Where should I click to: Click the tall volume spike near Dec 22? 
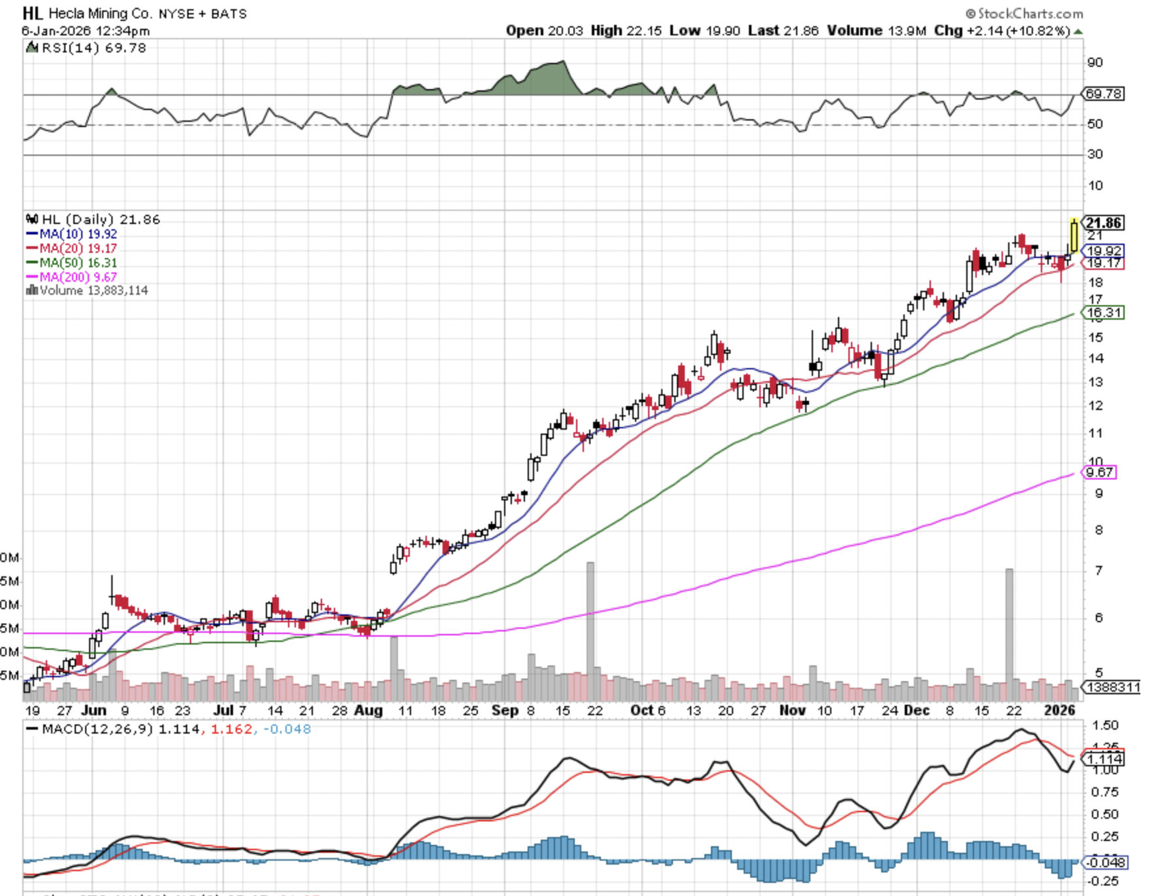click(1009, 629)
